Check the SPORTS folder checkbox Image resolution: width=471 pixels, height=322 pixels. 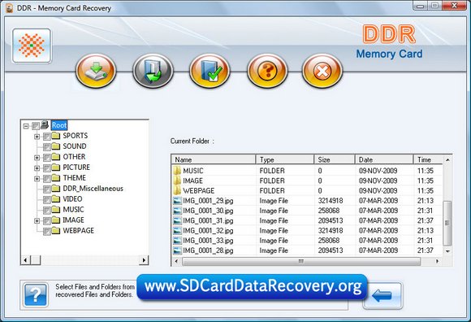47,137
